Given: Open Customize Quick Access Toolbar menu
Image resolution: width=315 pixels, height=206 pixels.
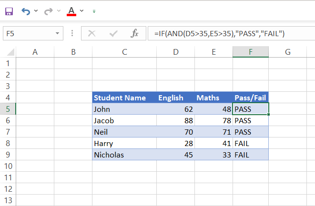Looking at the screenshot, I should pos(94,10).
